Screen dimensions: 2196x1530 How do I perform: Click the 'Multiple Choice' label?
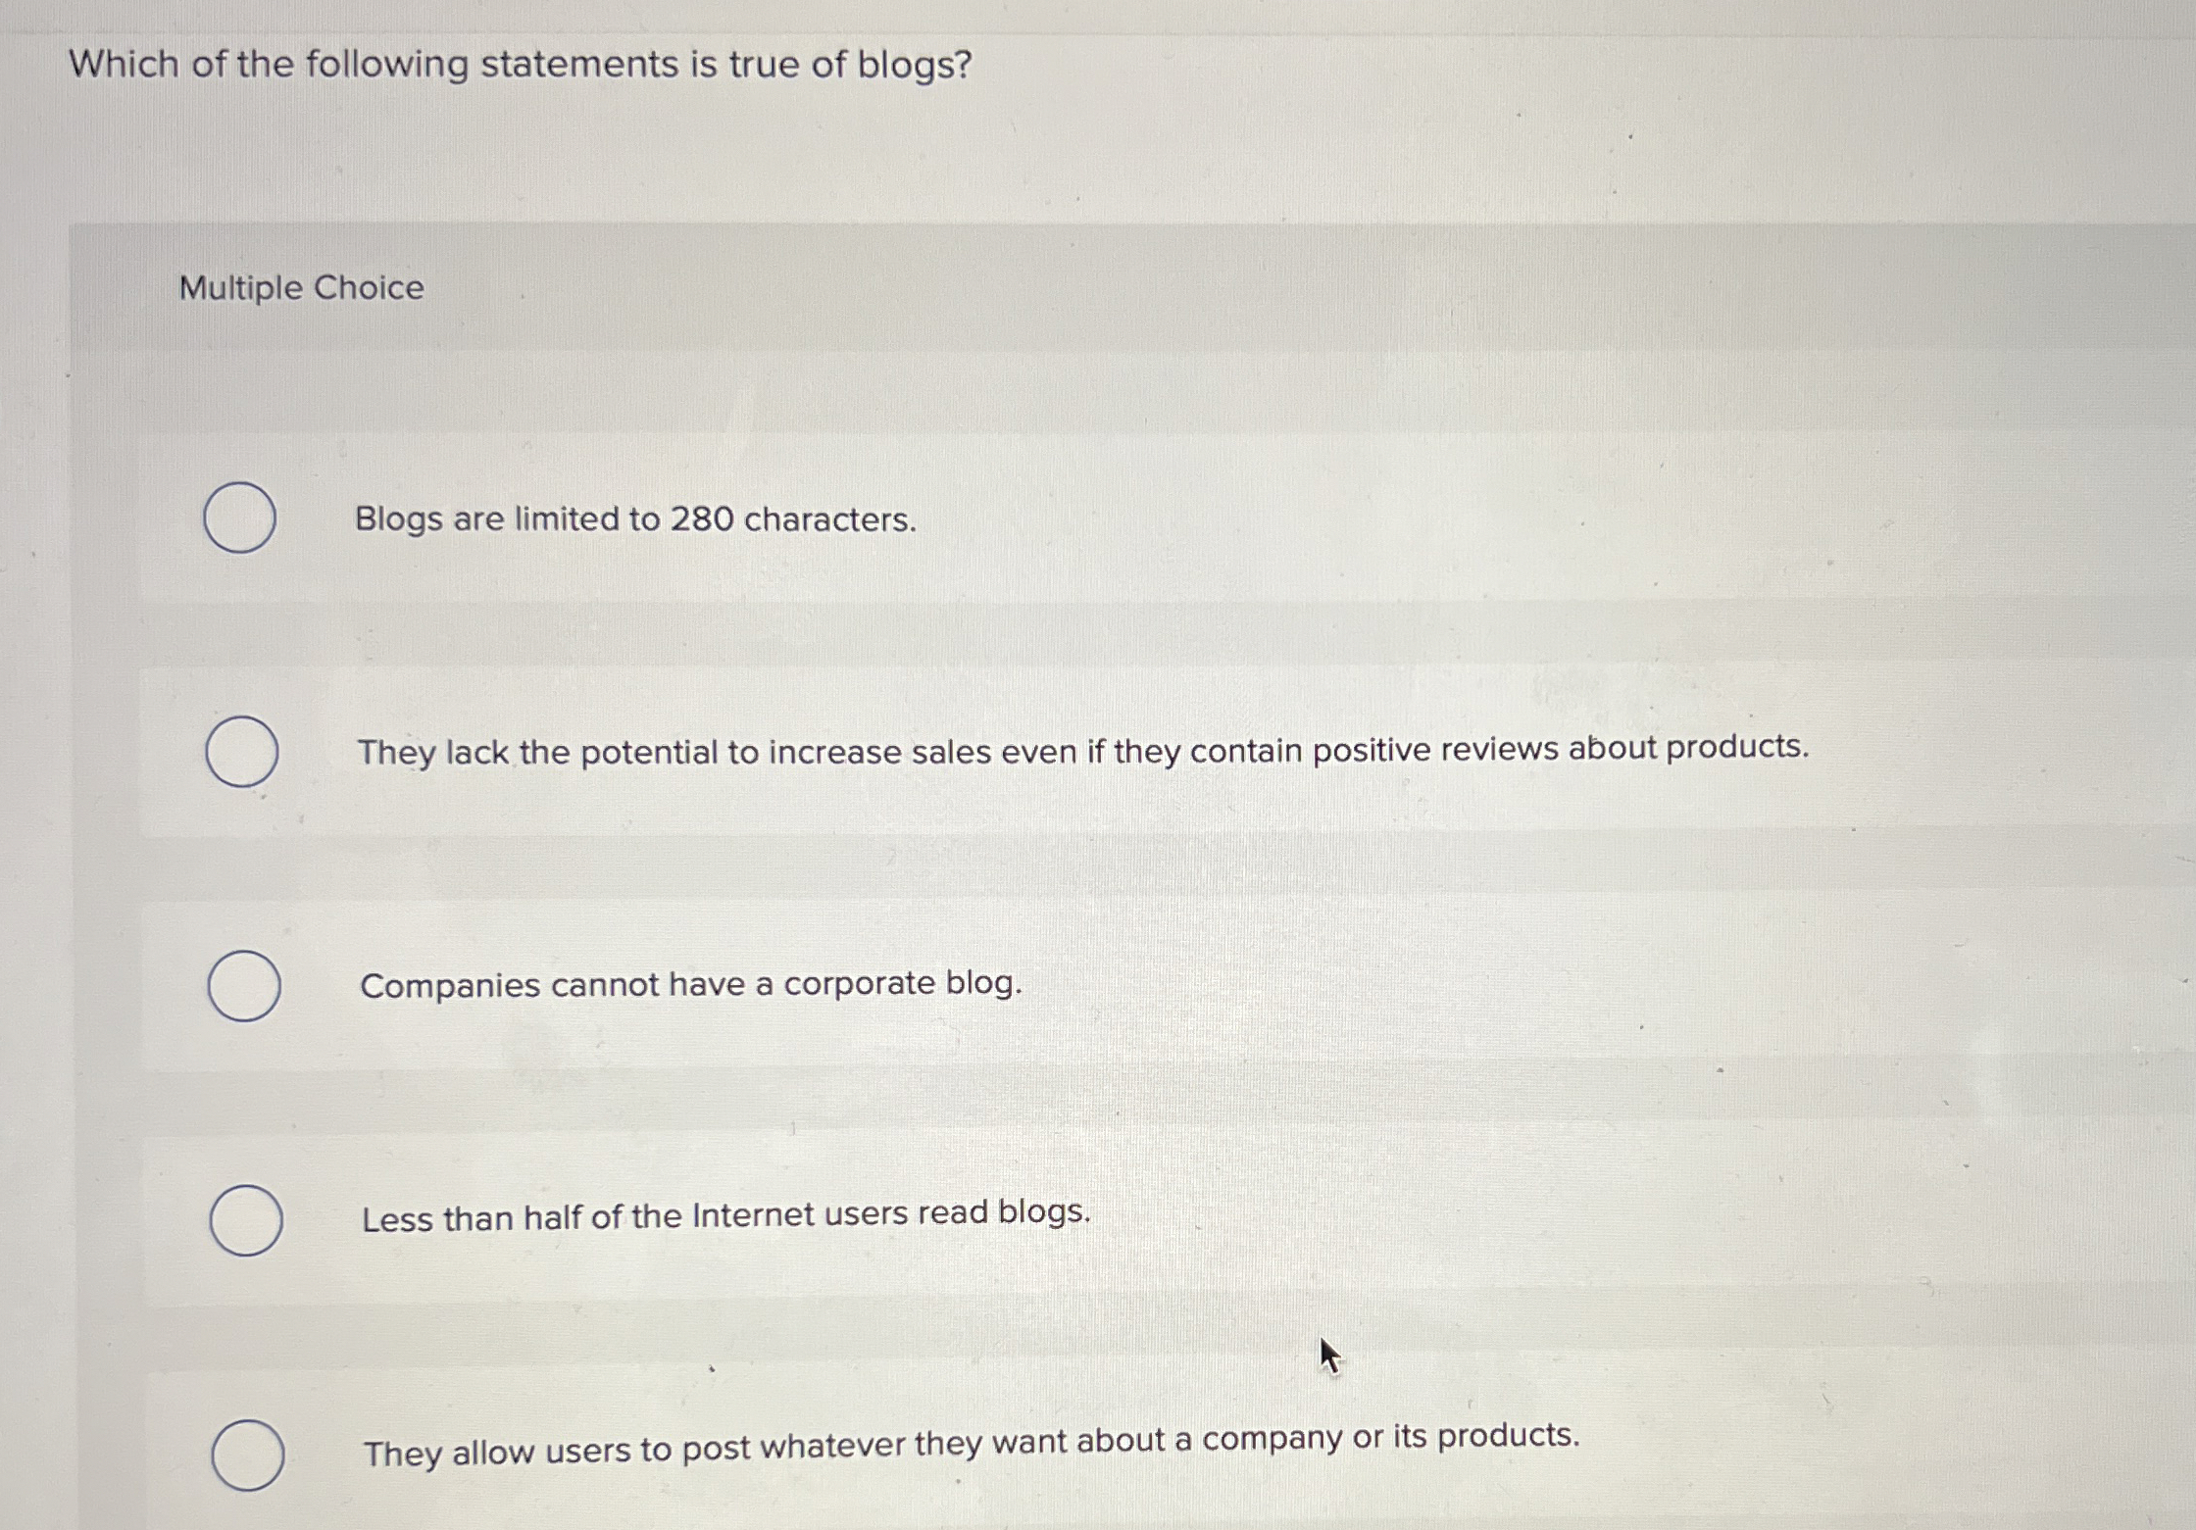point(301,288)
